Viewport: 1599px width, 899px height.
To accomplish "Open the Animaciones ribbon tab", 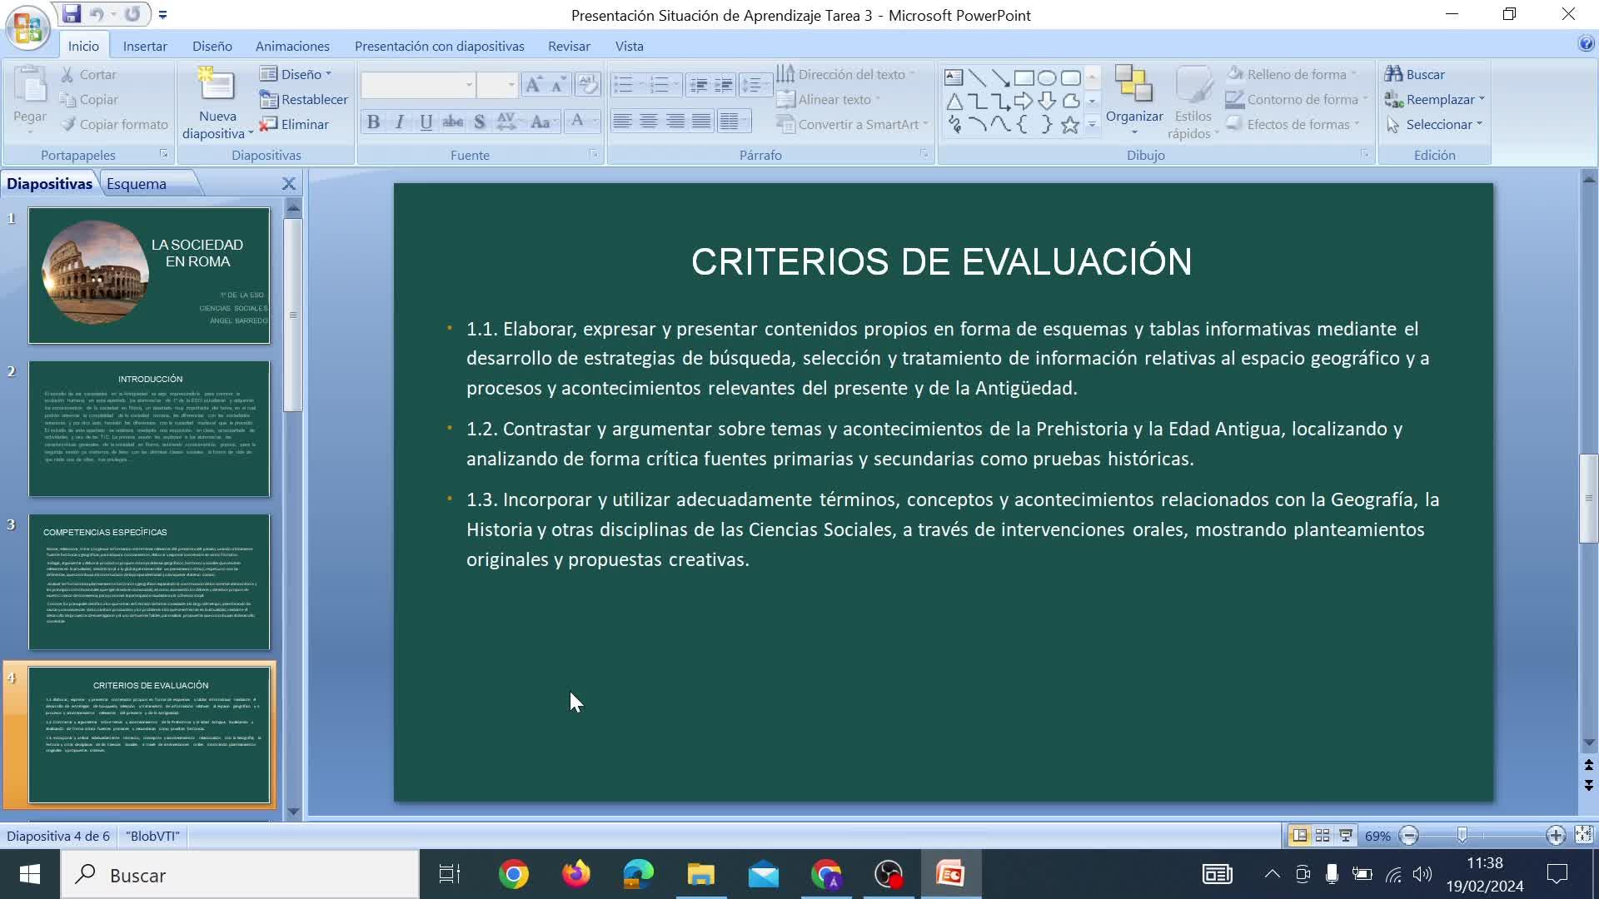I will 292,46.
